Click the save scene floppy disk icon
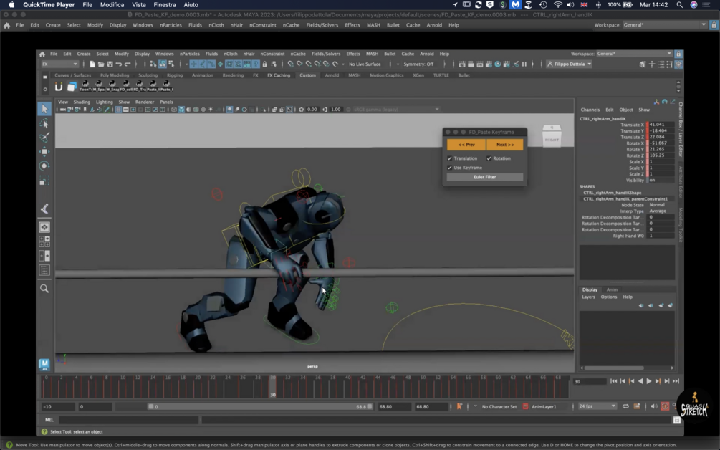Image resolution: width=720 pixels, height=450 pixels. (110, 64)
